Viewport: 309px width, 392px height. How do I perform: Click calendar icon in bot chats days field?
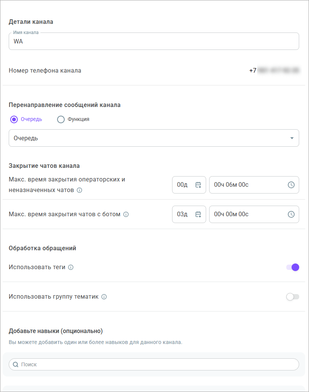click(x=198, y=214)
